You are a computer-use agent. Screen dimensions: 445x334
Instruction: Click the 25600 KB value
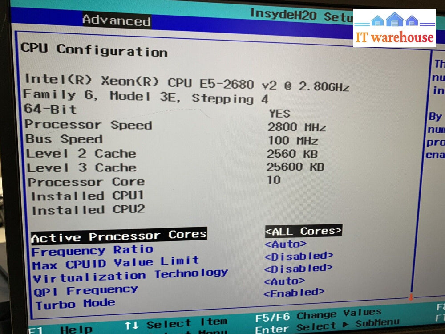pos(295,167)
